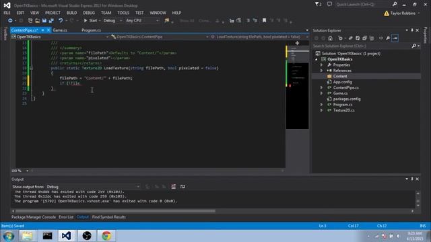Expand the Texture2D.cs node arrow
Image resolution: width=431 pixels, height=242 pixels.
point(321,110)
